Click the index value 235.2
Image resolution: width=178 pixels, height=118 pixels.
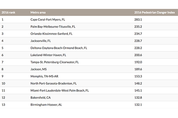point(138,27)
